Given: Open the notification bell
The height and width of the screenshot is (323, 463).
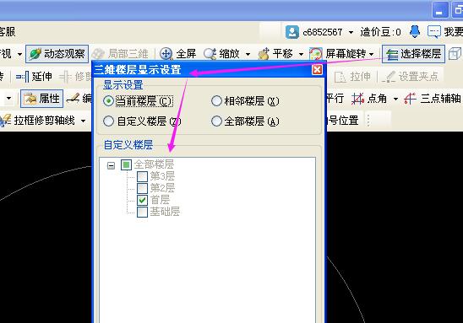Looking at the screenshot, I should point(415,31).
